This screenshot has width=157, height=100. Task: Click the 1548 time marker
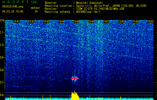[x=121, y=21]
